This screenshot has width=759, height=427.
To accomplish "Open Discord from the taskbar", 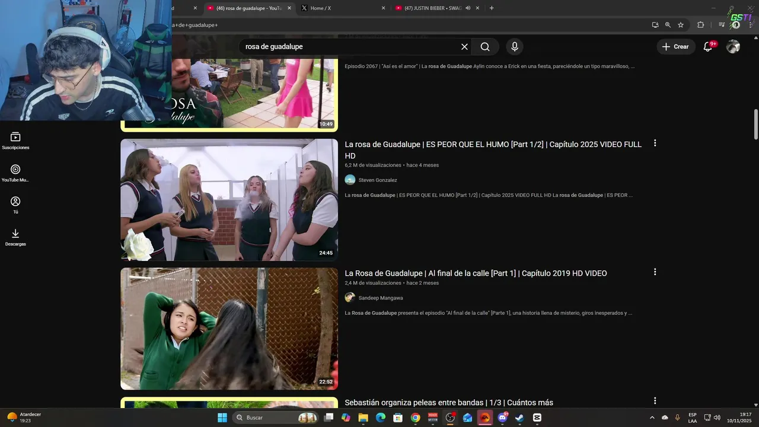I will click(503, 418).
